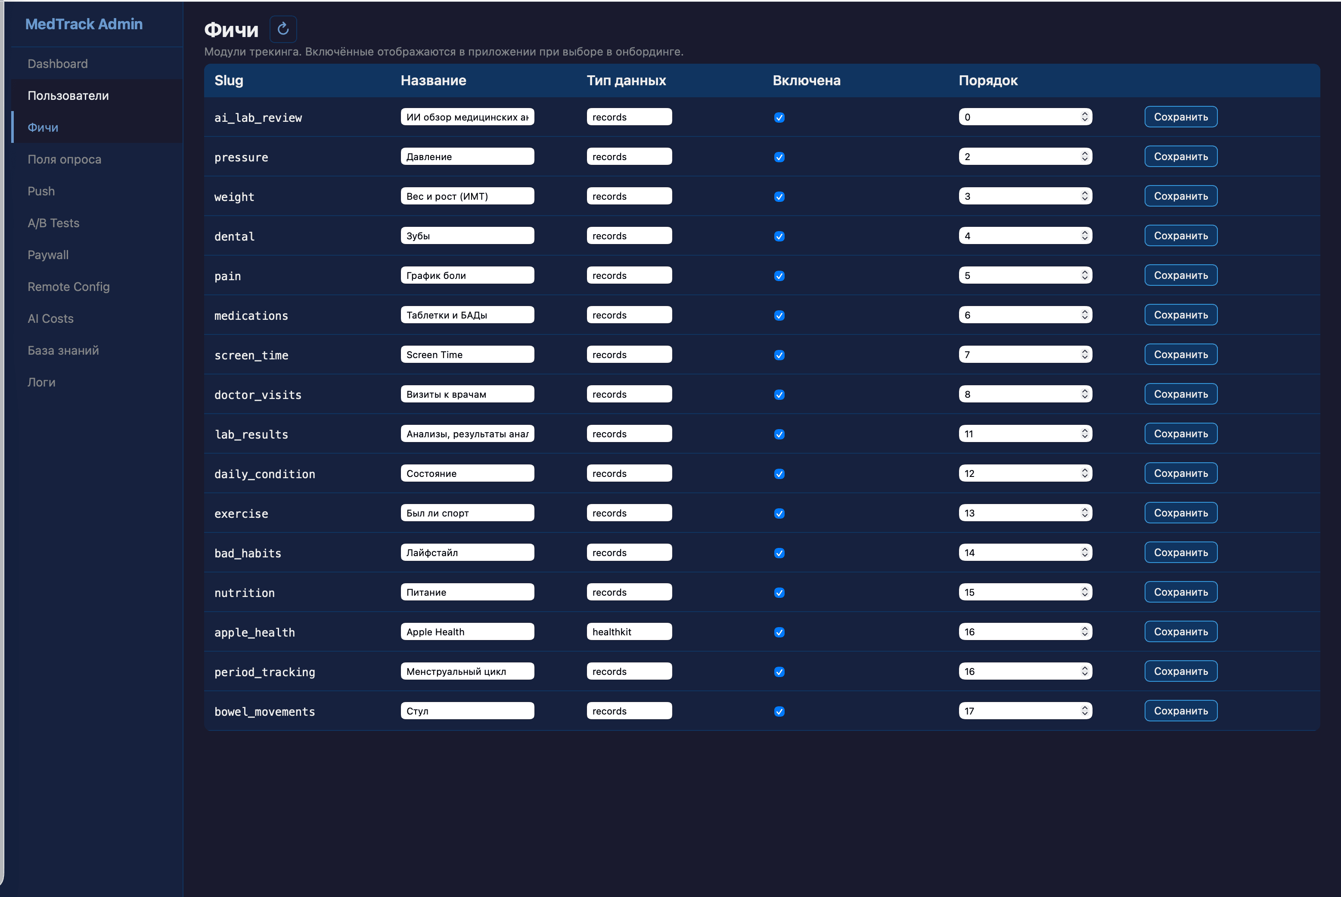This screenshot has width=1341, height=897.
Task: Uncheck the Включена checkbox for pressure
Action: click(779, 157)
